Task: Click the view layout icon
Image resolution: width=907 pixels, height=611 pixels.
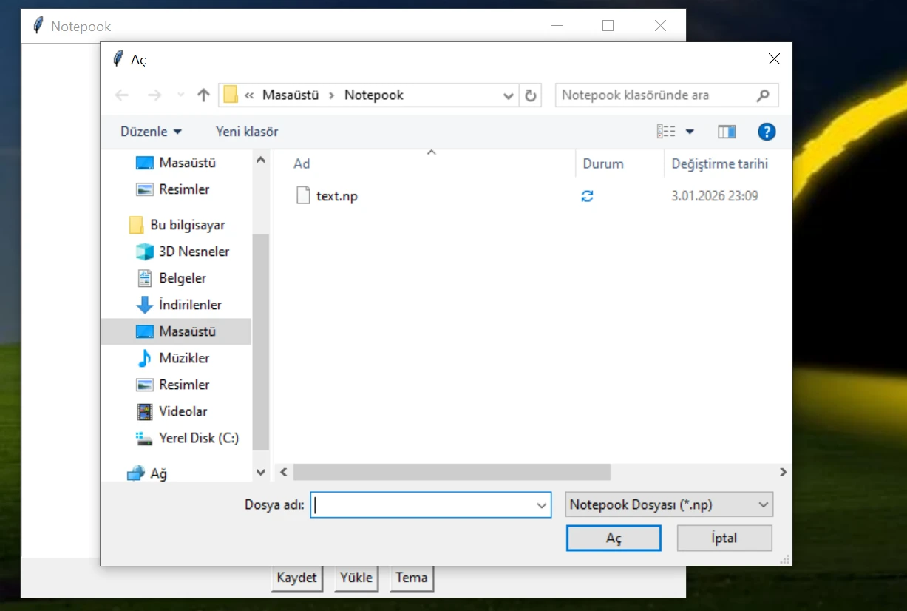Action: pos(666,132)
